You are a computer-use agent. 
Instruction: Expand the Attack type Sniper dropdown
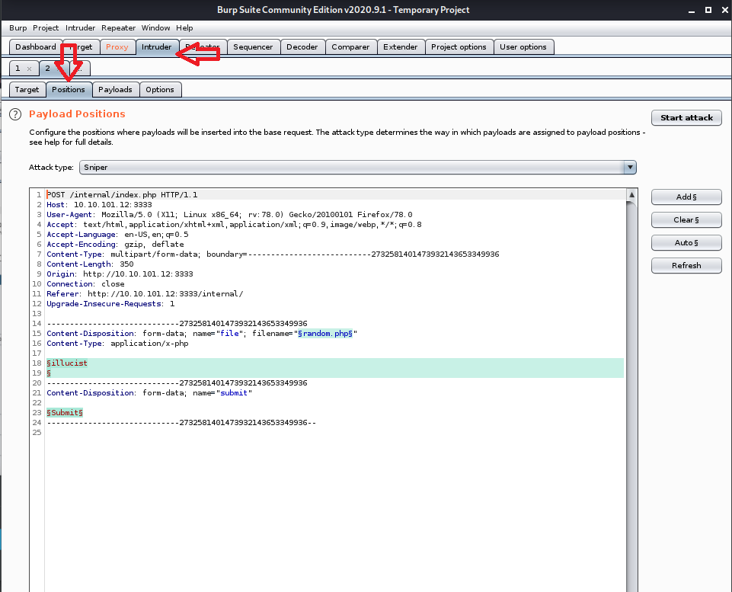[x=630, y=167]
